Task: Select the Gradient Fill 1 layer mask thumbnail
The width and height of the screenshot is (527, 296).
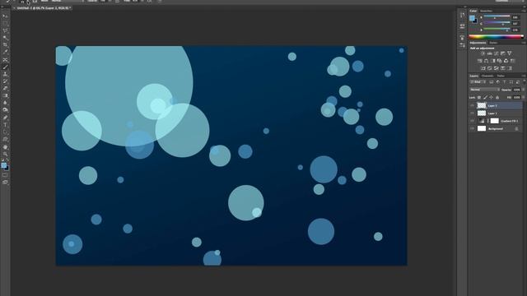Action: [x=494, y=121]
